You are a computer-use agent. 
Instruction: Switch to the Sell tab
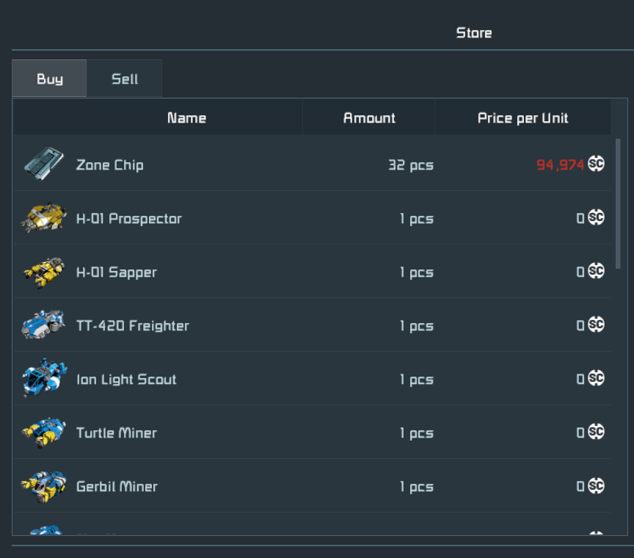point(125,79)
